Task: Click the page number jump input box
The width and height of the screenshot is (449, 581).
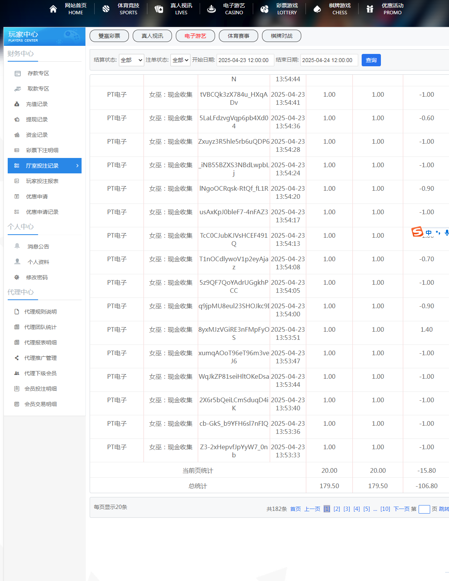Action: pyautogui.click(x=424, y=509)
